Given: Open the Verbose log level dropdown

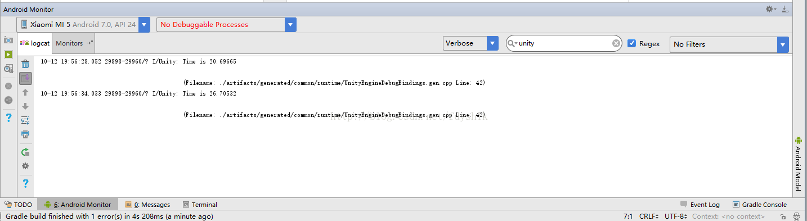Looking at the screenshot, I should (x=470, y=43).
